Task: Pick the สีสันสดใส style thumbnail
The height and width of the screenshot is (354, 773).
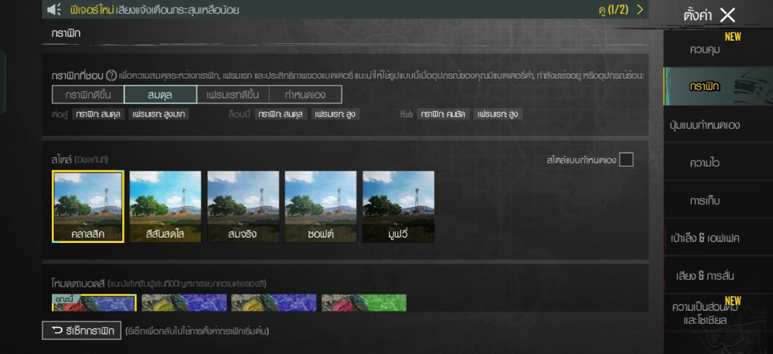Action: [x=165, y=206]
